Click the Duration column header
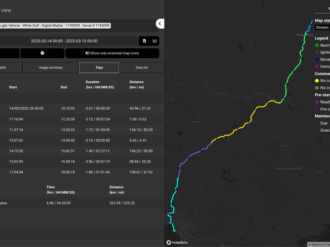 click(100, 85)
